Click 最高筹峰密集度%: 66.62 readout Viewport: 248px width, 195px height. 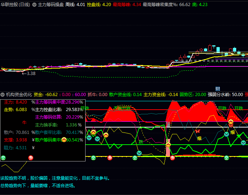coord(166,5)
